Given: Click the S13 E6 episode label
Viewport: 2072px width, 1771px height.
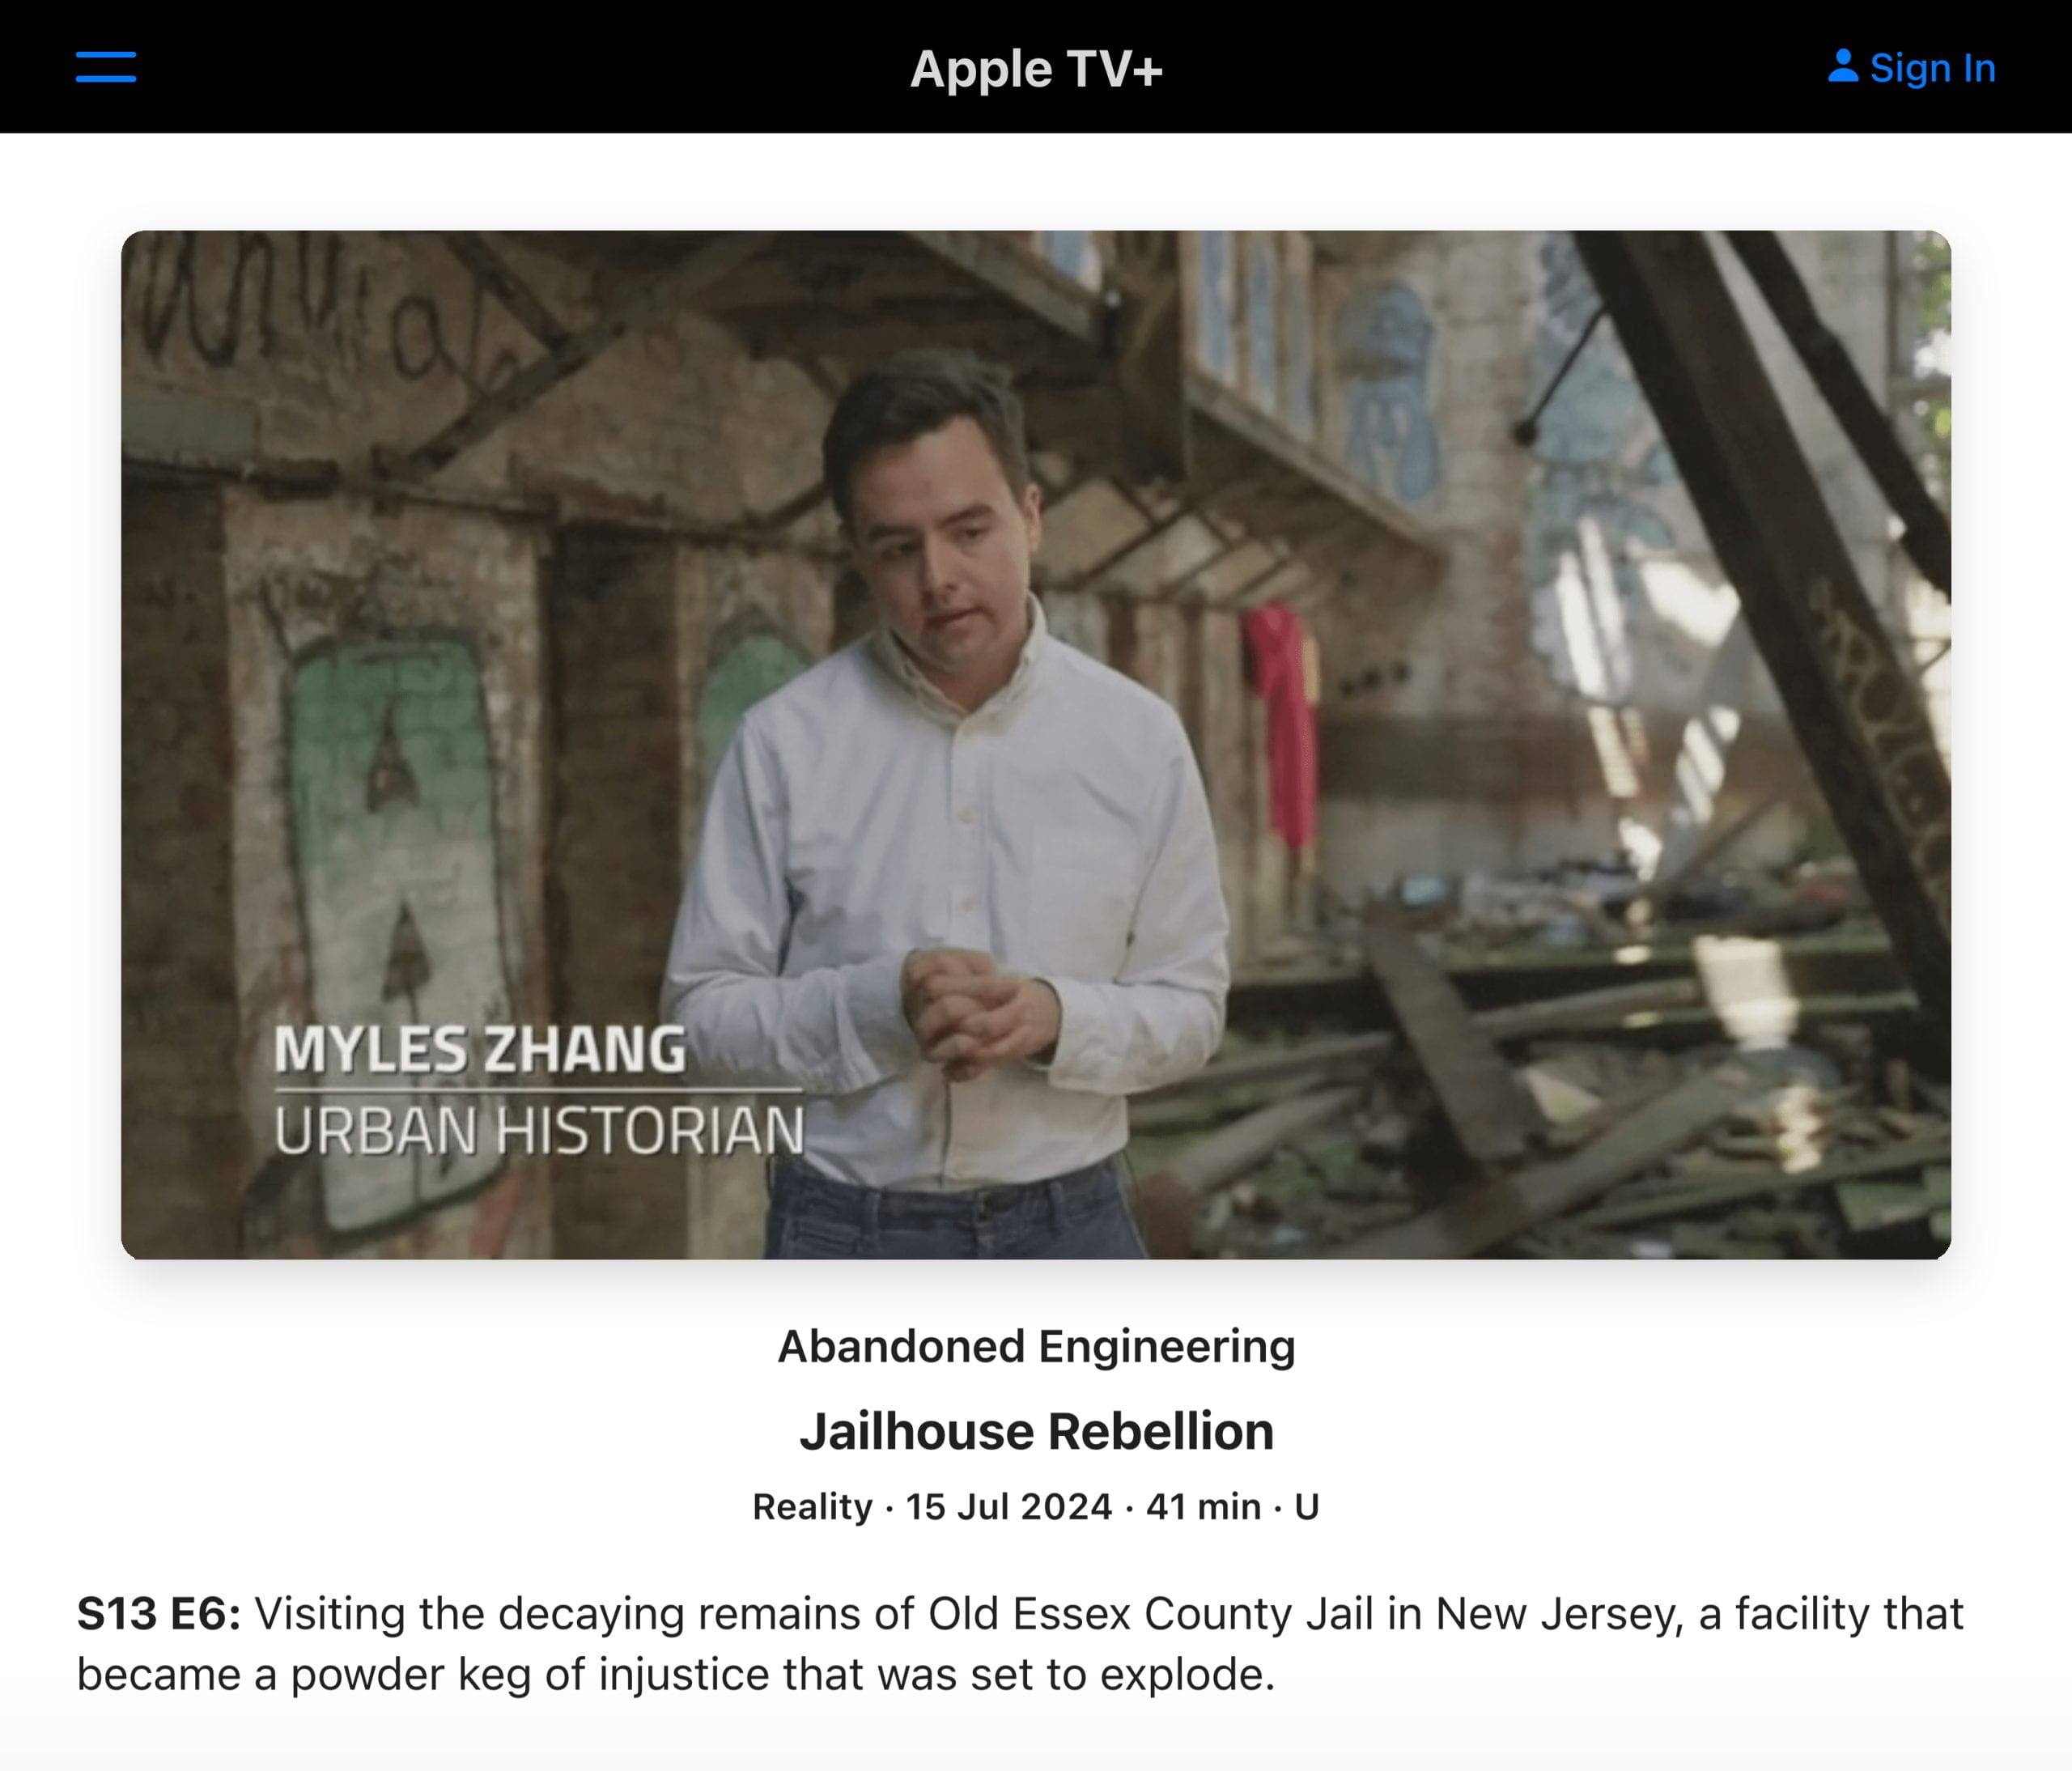Looking at the screenshot, I should (159, 1614).
